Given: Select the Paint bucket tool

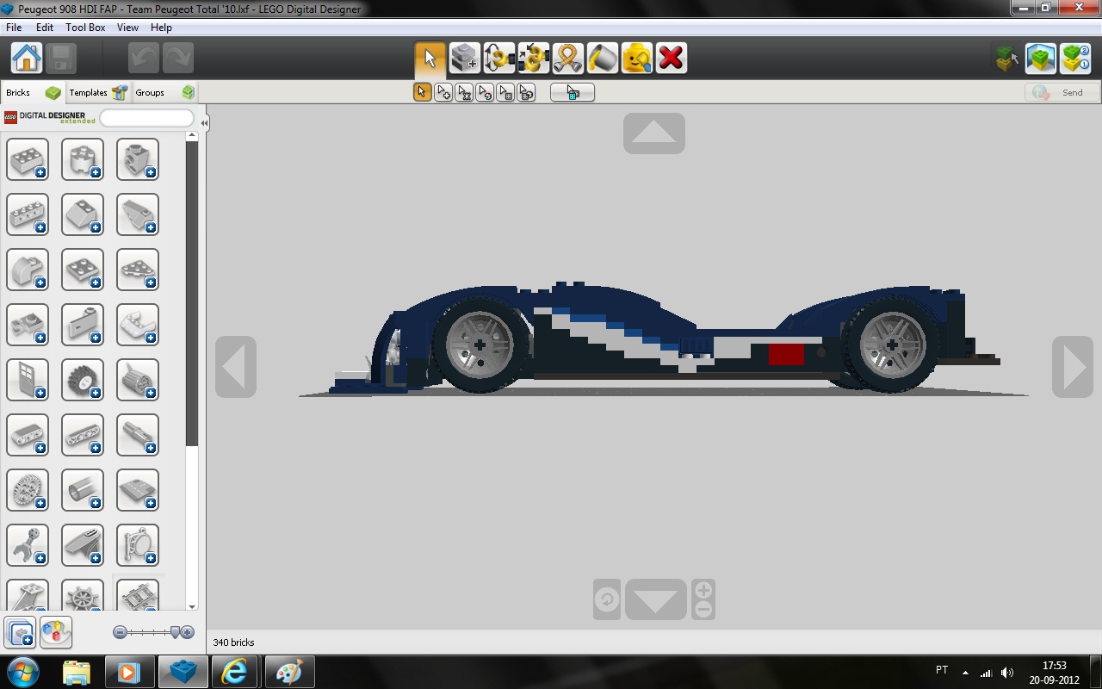Looking at the screenshot, I should (603, 59).
